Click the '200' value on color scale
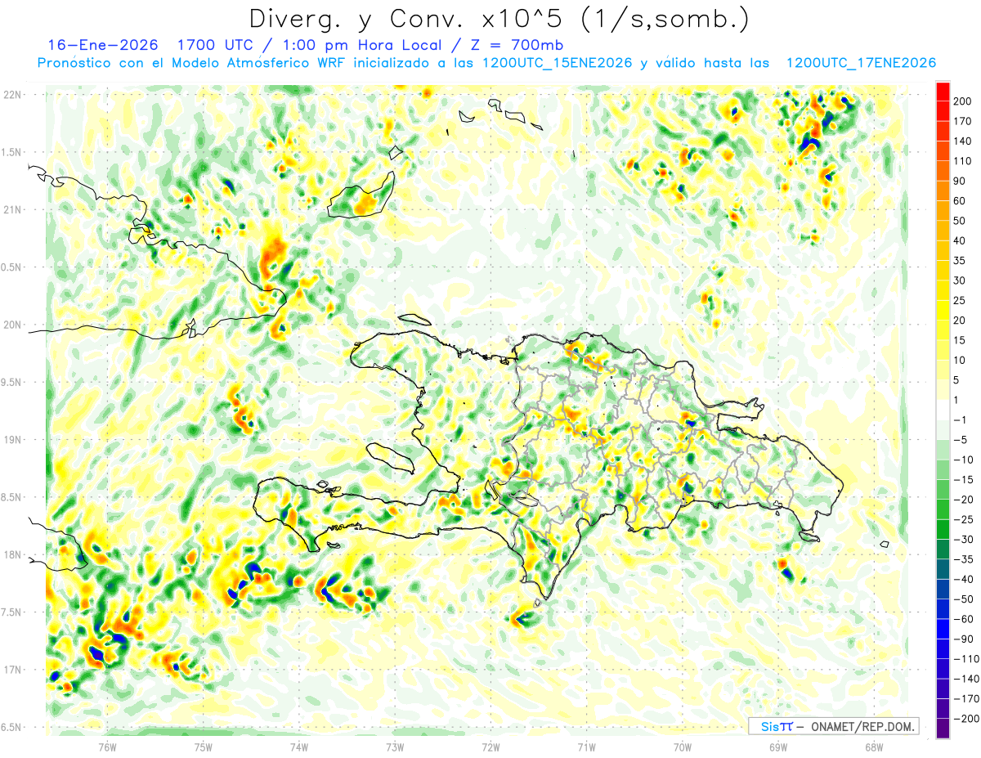This screenshot has width=981, height=758. coord(962,101)
